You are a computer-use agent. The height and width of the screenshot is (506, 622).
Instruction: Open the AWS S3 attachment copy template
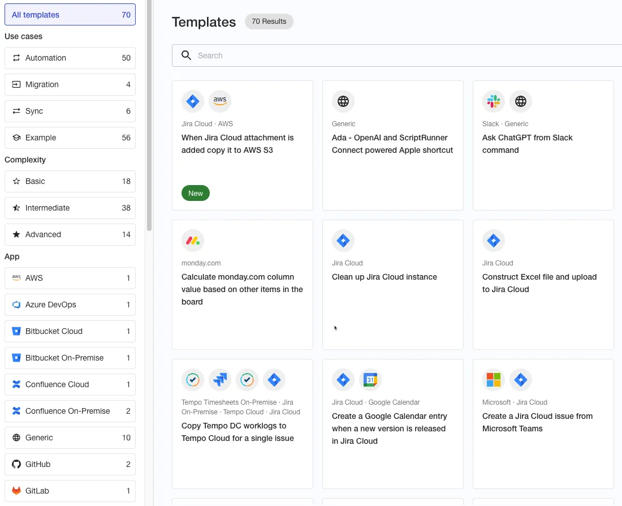tap(243, 145)
